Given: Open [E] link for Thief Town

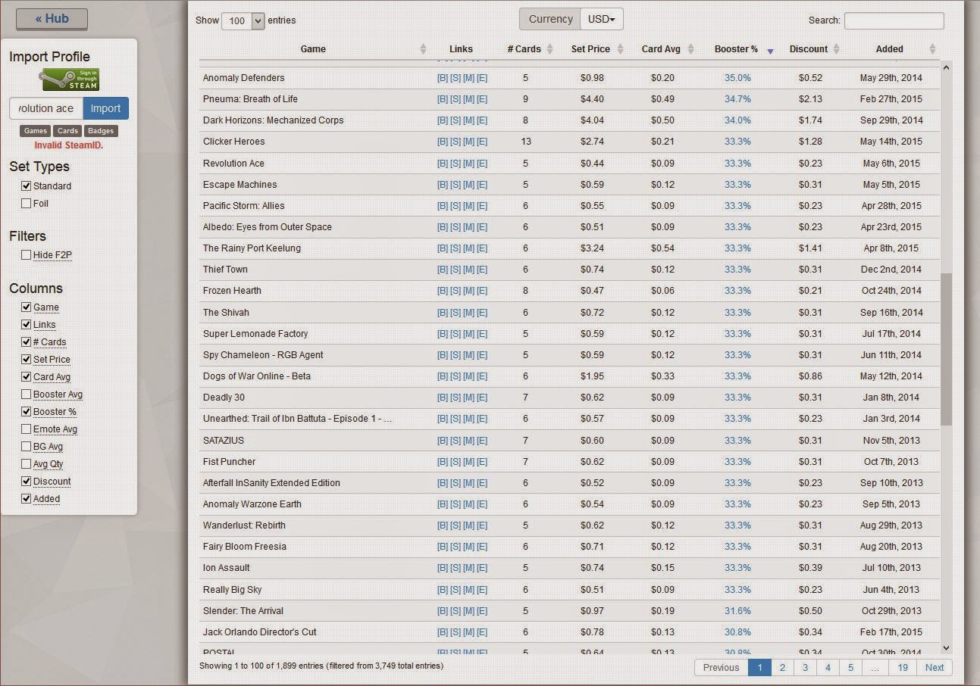Looking at the screenshot, I should tap(482, 270).
